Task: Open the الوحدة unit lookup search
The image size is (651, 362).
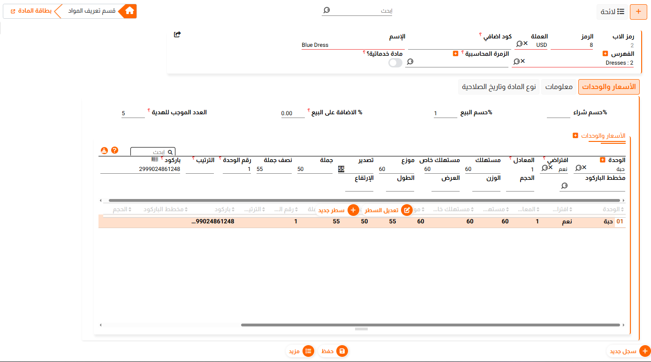Action: tap(578, 168)
